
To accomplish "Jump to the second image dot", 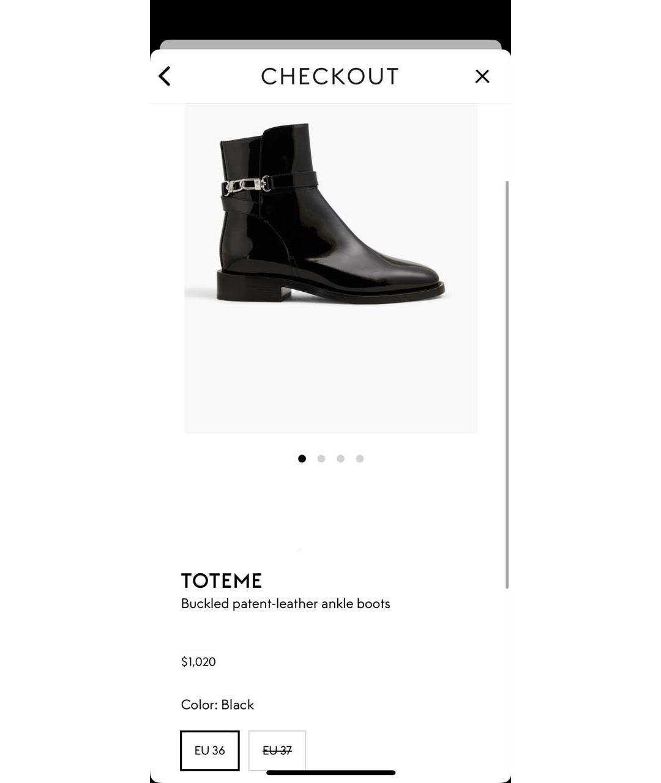I will [321, 459].
